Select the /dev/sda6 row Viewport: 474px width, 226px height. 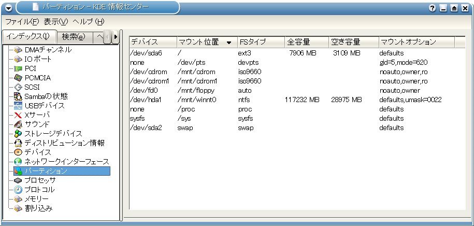point(297,53)
